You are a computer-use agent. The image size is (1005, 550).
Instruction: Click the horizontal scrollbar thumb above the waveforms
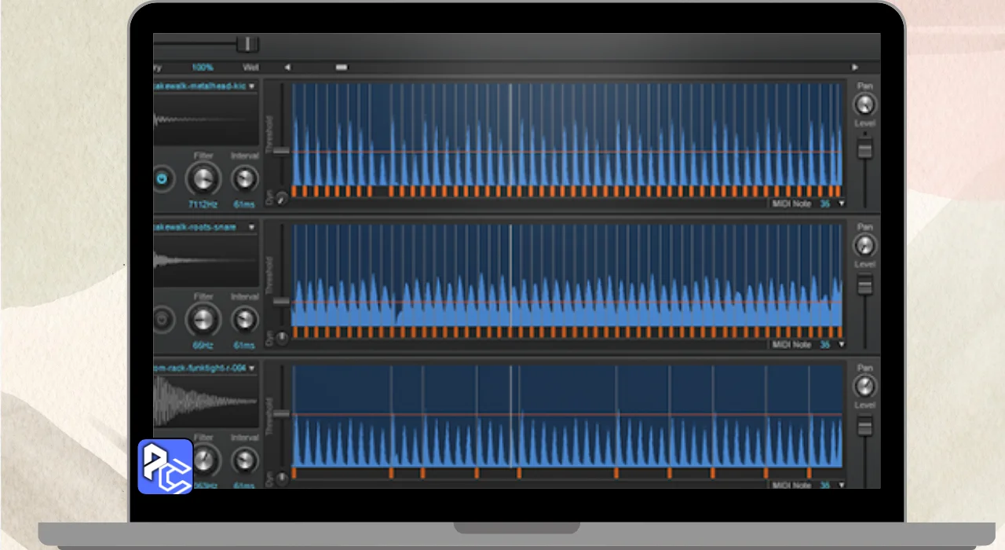(x=342, y=68)
